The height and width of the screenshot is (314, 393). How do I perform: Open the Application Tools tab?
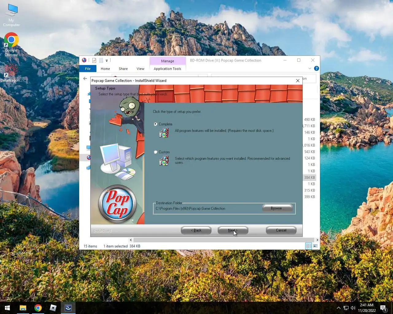click(167, 69)
